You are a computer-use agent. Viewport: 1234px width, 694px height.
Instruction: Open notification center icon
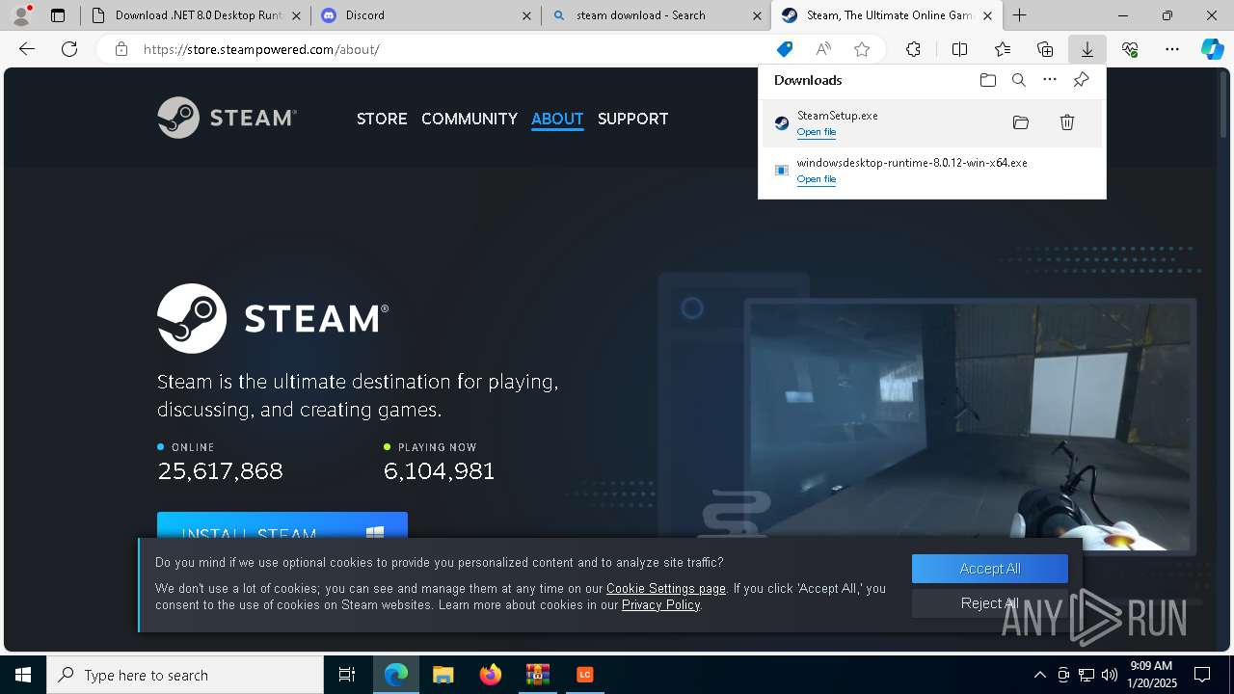[x=1202, y=675]
